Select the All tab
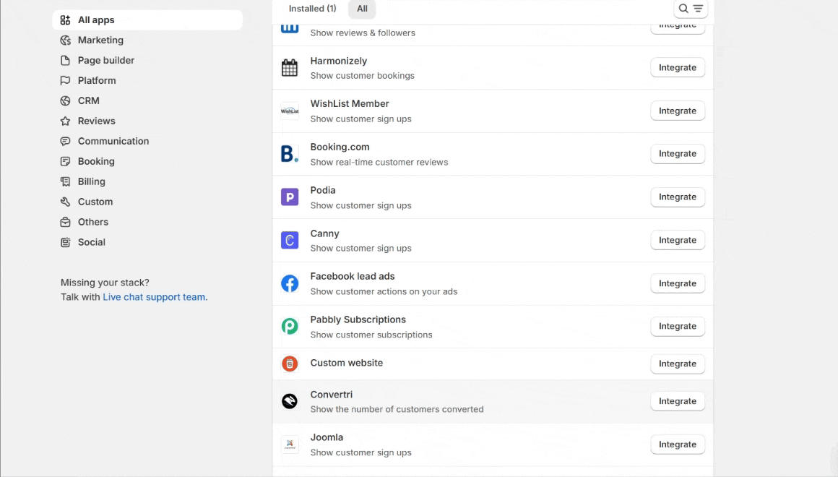 pyautogui.click(x=362, y=9)
